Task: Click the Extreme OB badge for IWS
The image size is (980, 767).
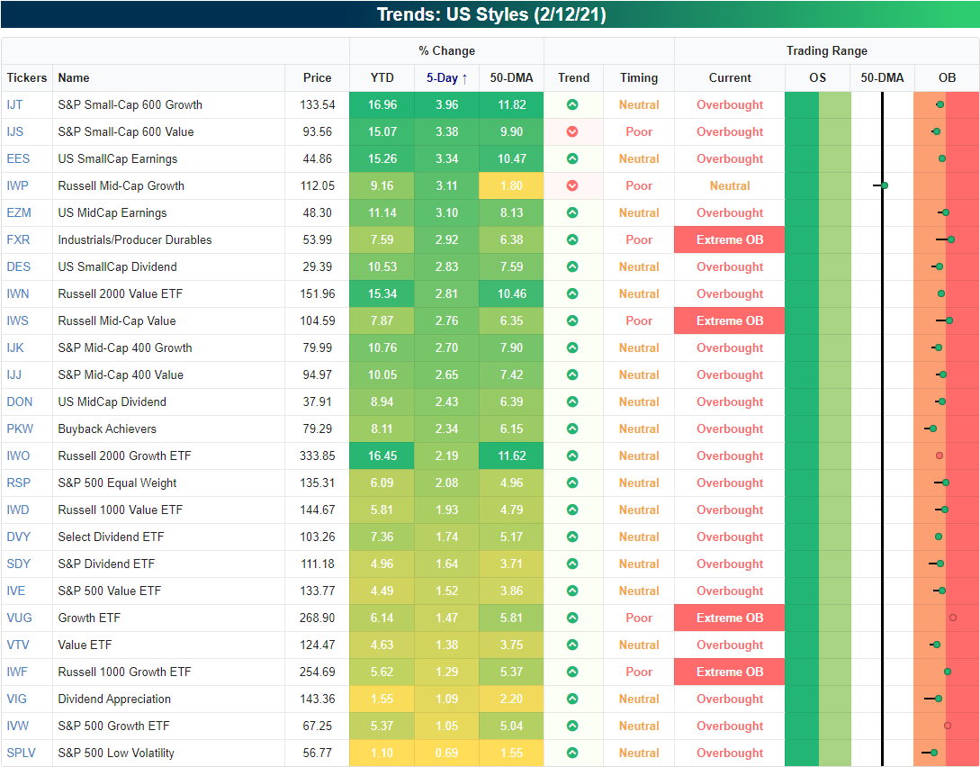Action: 729,320
